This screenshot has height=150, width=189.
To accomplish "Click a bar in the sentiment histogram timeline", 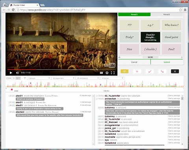I will pos(94,84).
